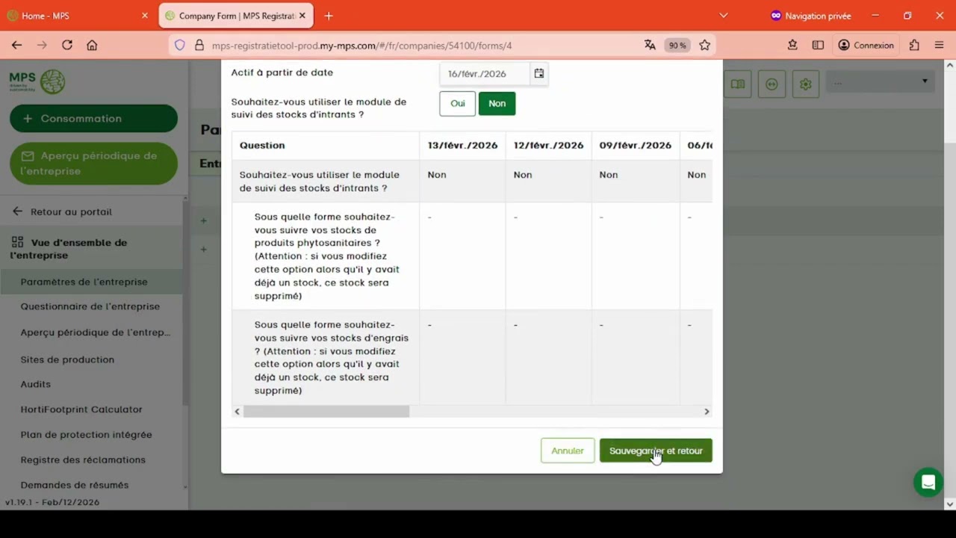This screenshot has height=538, width=956.
Task: Click the back arrow icon beside Retour au portail
Action: [x=17, y=211]
